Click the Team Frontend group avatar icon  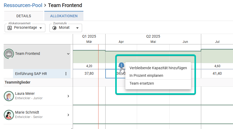click(9, 54)
